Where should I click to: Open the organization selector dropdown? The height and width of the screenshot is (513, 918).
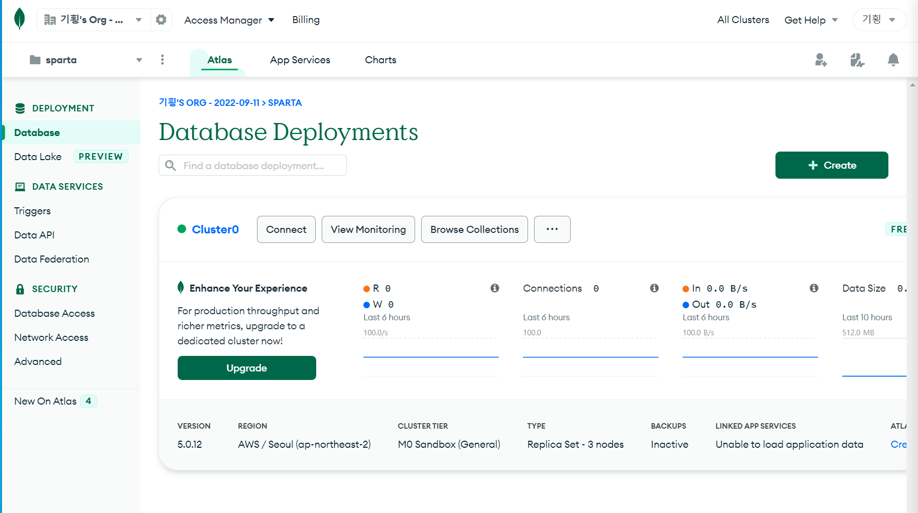click(x=94, y=20)
